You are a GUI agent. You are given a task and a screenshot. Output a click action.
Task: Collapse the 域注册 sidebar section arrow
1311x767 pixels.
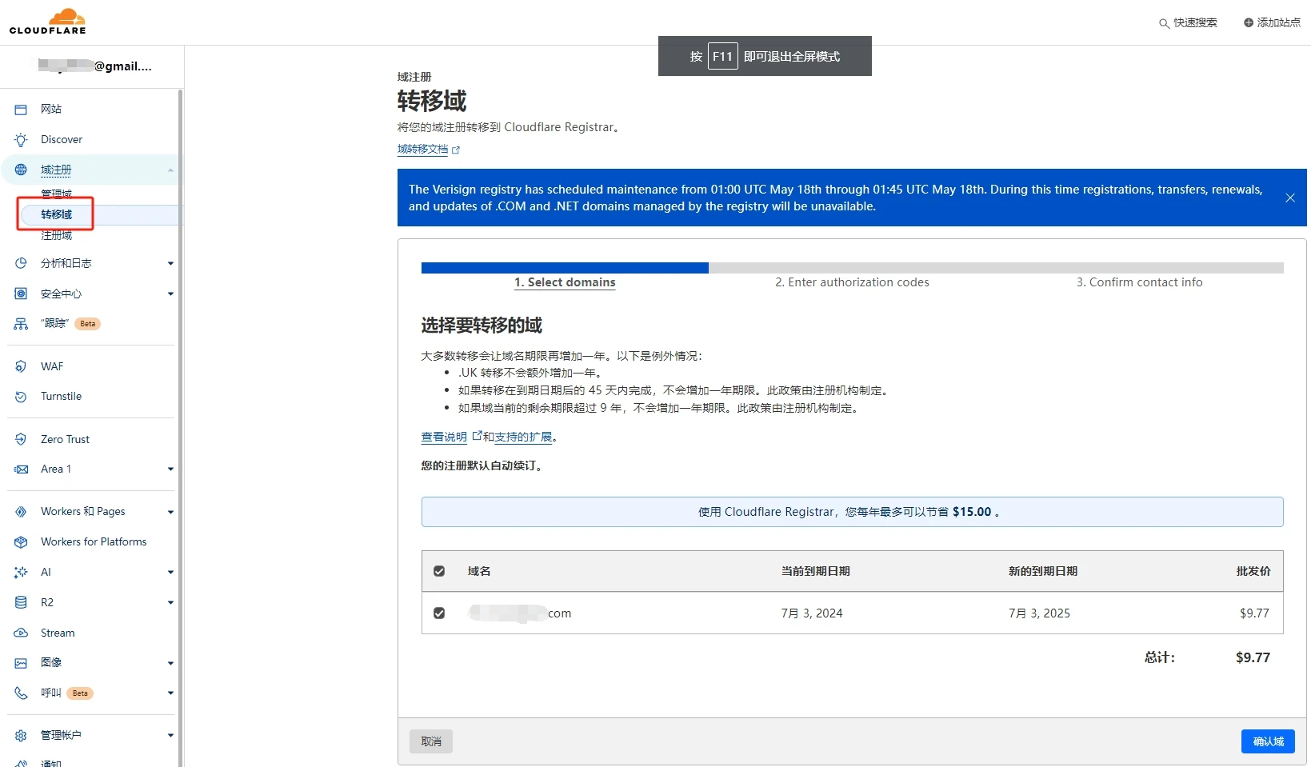pos(170,170)
